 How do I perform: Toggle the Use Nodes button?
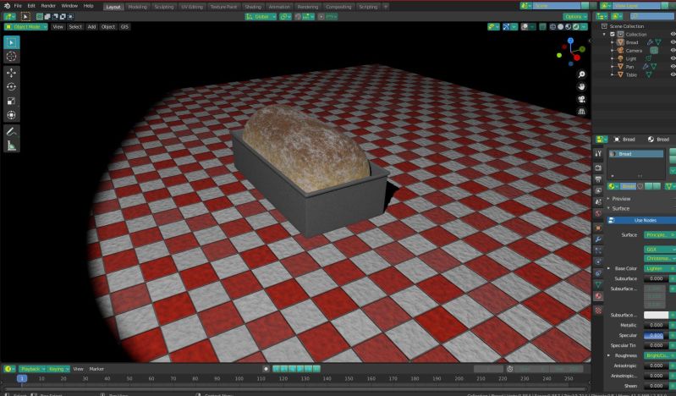(641, 221)
